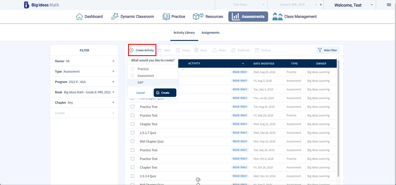This screenshot has width=396, height=185.
Task: Open Resources from the navigation bar
Action: [208, 16]
